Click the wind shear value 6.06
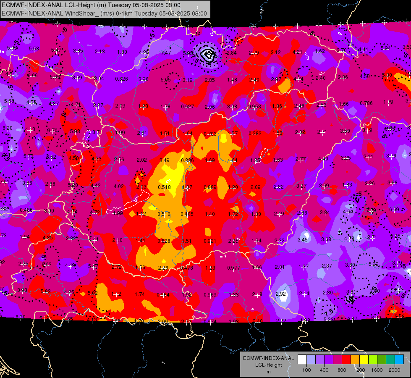 click(33, 76)
